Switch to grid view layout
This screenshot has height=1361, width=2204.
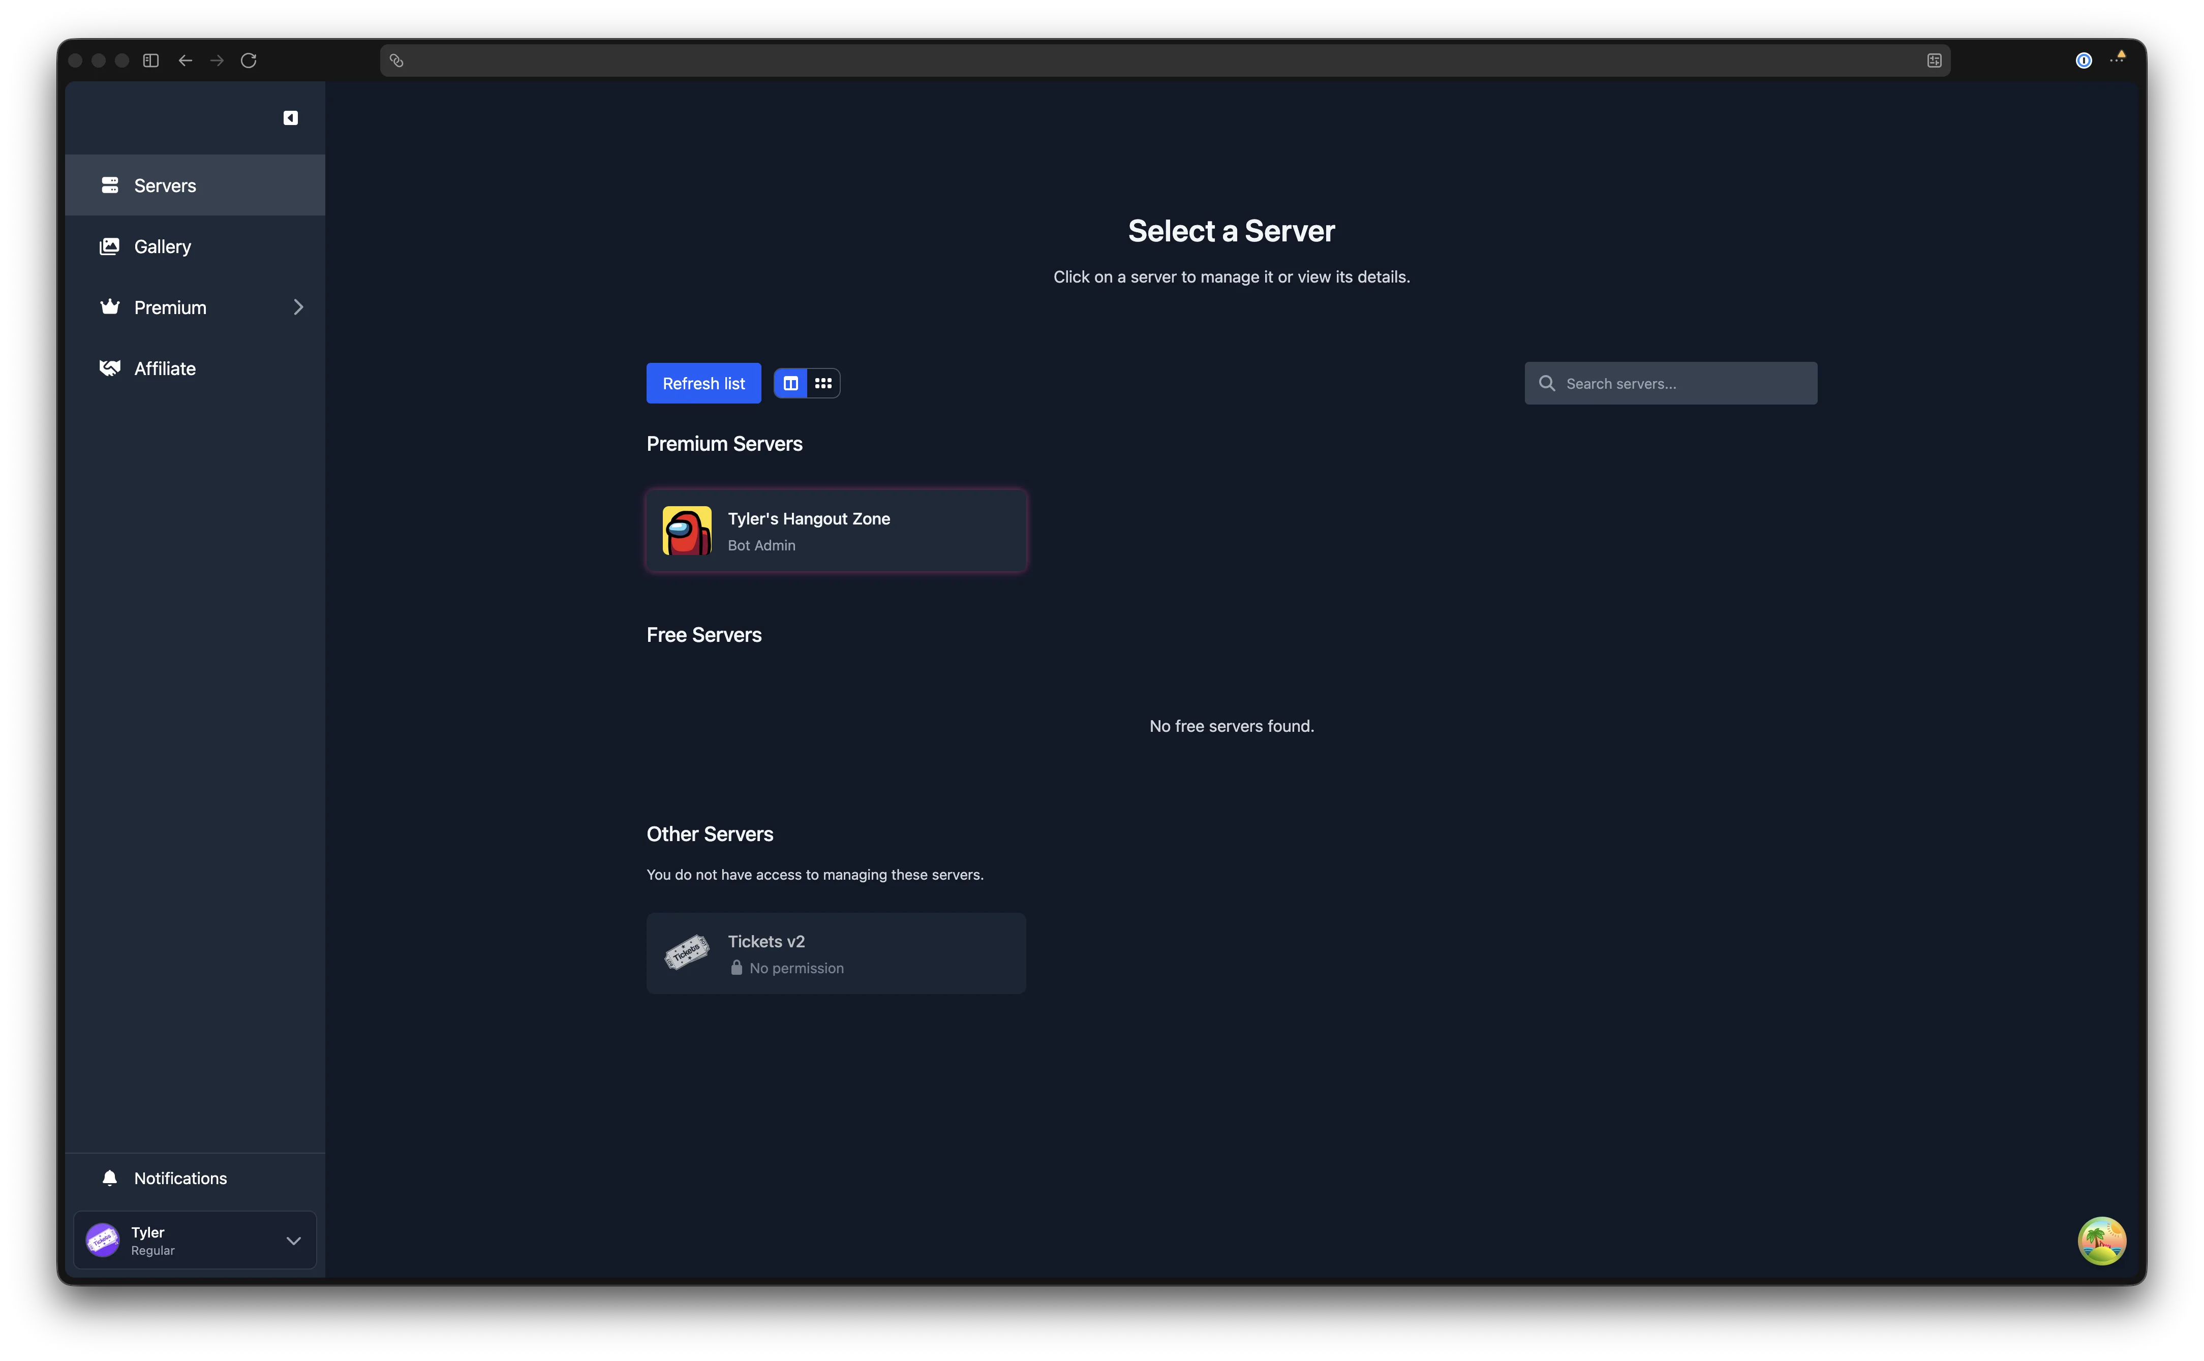823,384
